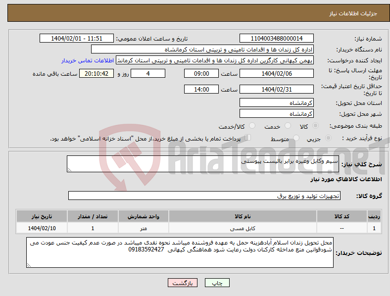Image resolution: width=390 pixels, height=296 pixels.
Task: Click the price validity time 14:00
Action: (201, 89)
